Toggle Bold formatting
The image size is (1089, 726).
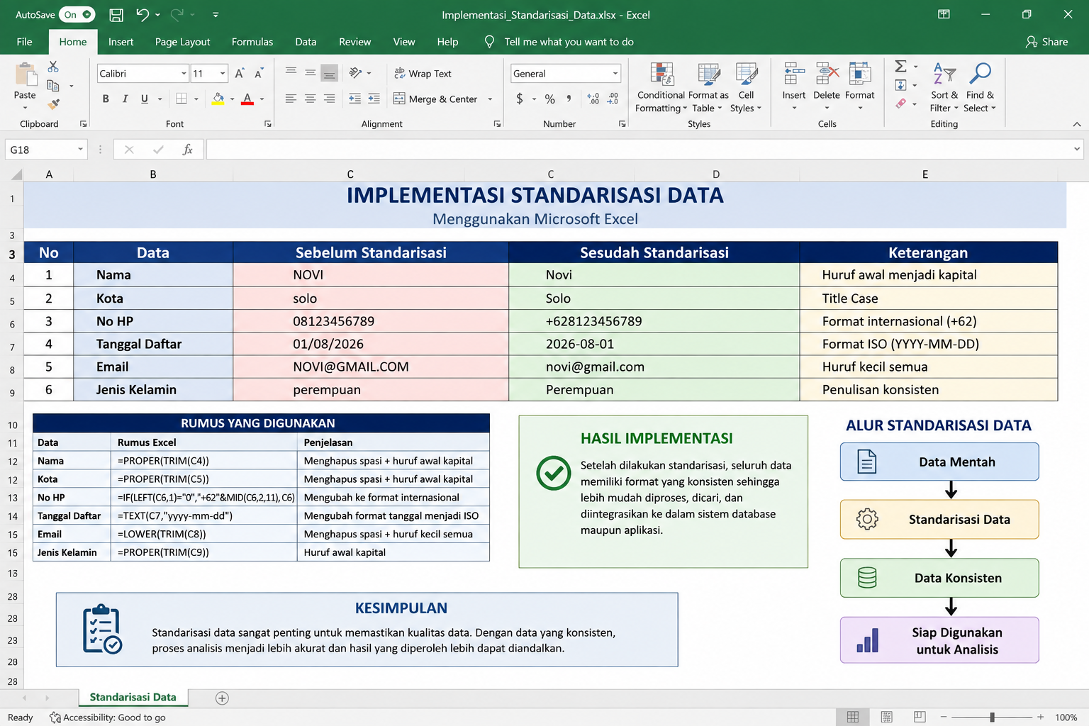(106, 99)
